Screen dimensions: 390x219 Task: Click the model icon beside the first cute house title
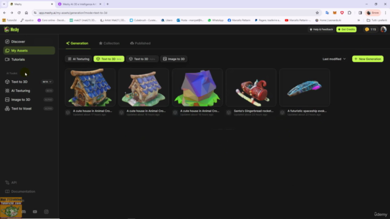point(68,113)
